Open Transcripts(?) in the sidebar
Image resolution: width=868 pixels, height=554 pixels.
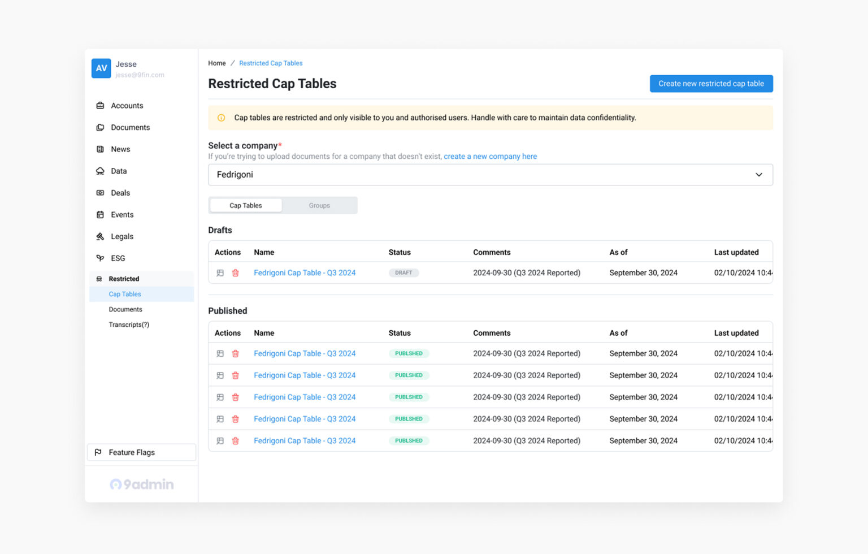point(129,324)
